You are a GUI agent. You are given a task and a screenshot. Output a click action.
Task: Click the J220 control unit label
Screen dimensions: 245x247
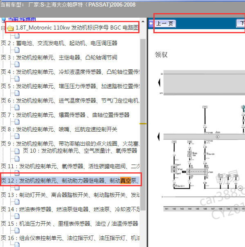click(218, 132)
